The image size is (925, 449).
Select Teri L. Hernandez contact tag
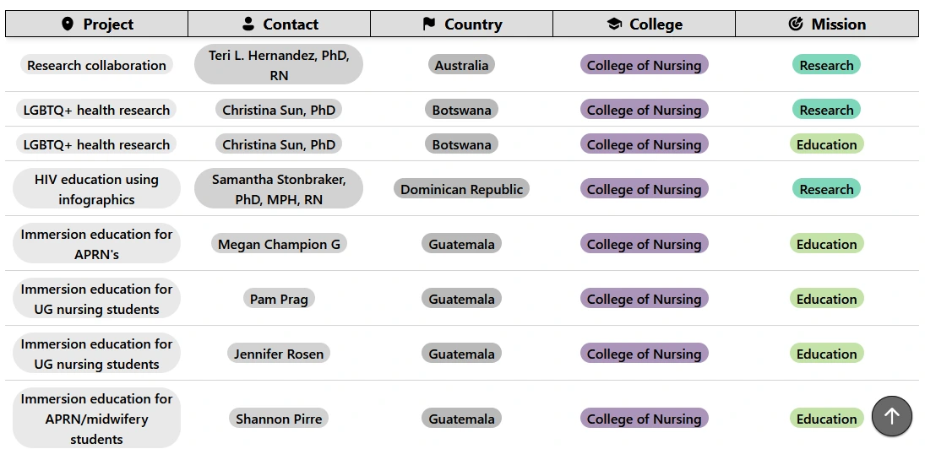point(279,65)
